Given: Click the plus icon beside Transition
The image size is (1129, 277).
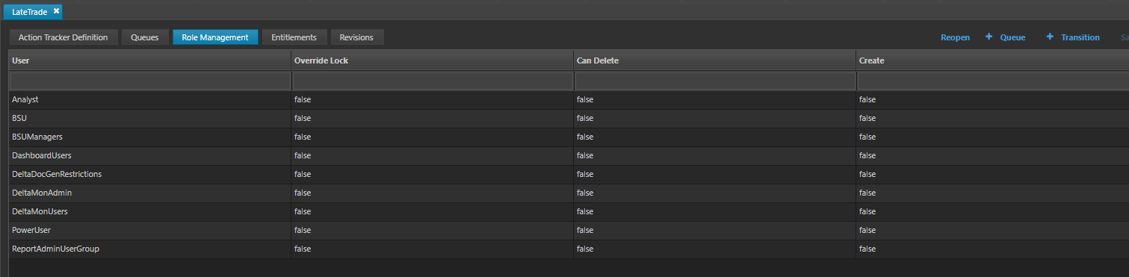Looking at the screenshot, I should (x=1050, y=37).
